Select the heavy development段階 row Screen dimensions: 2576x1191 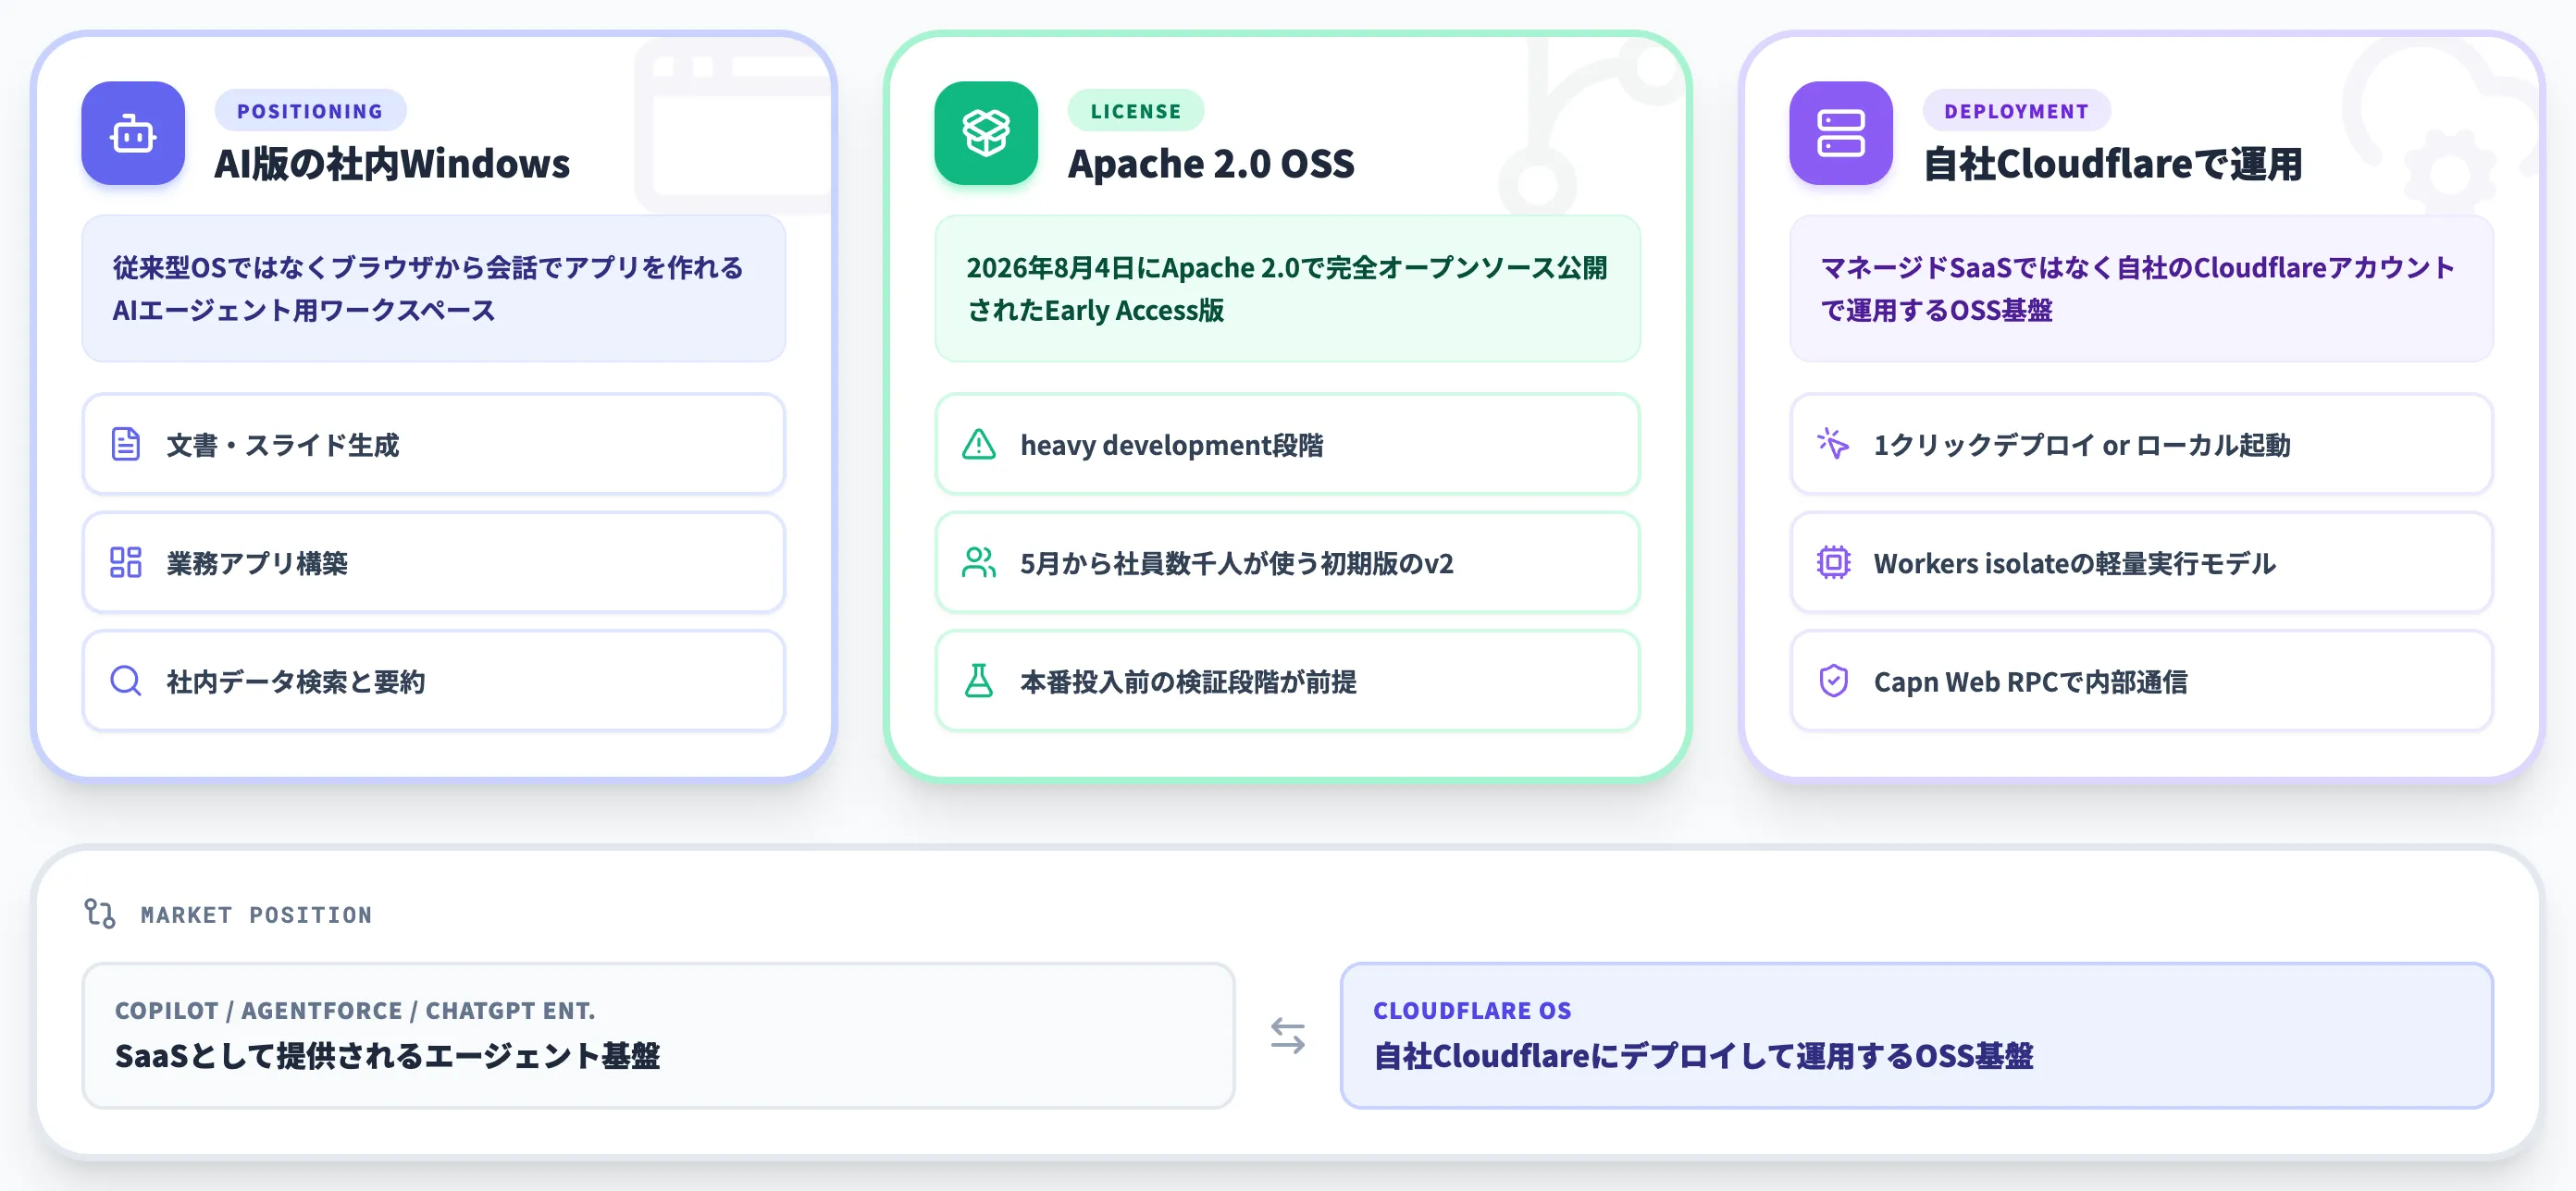tap(1288, 444)
